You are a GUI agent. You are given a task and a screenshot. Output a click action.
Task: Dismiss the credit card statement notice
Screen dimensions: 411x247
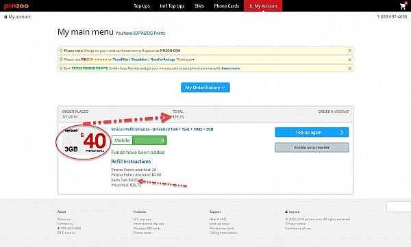pyautogui.click(x=349, y=51)
